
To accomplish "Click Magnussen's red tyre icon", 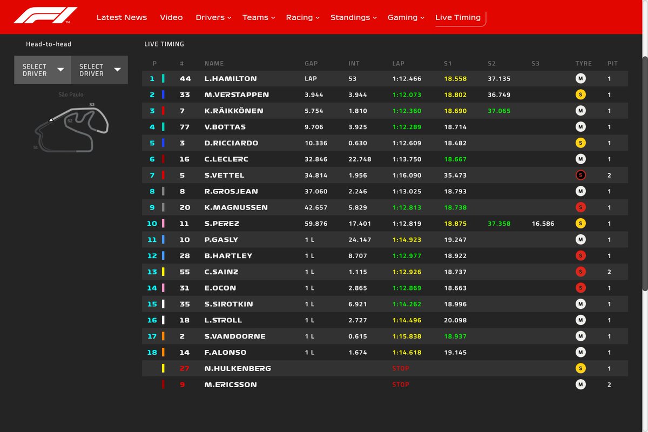I will 580,207.
